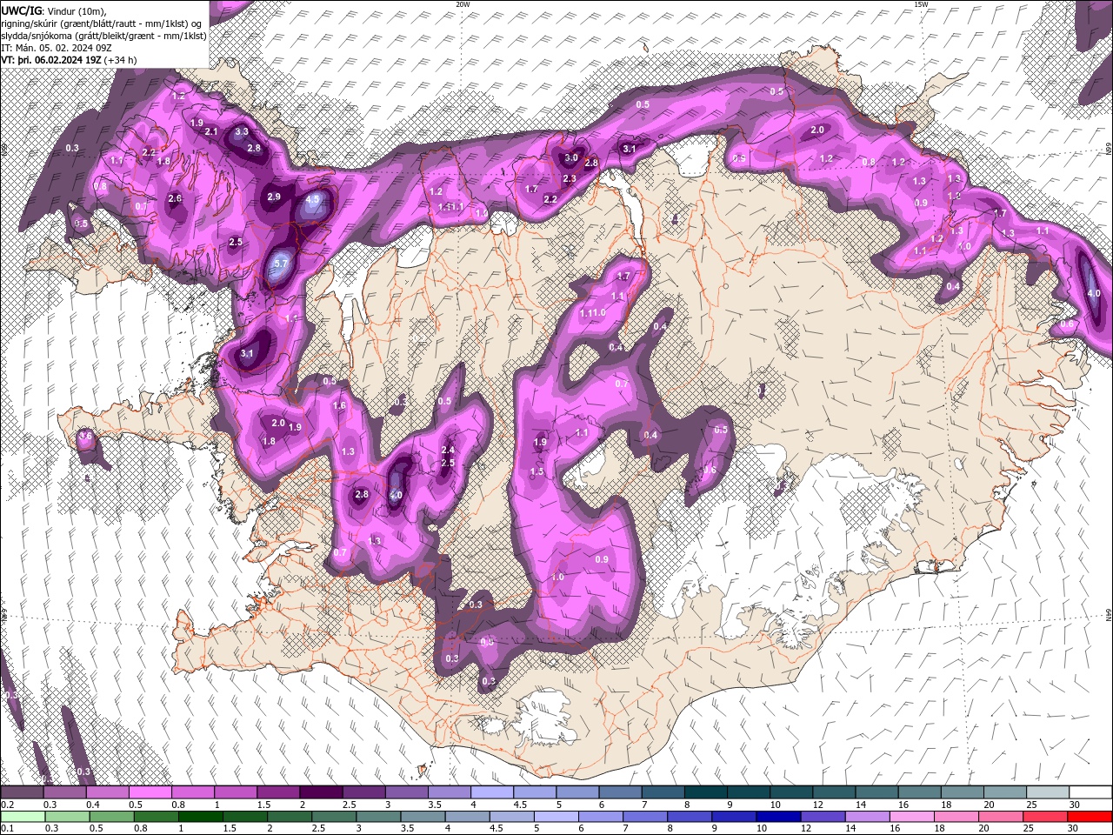Viewport: 1113px width, 835px height.
Task: Pick the palest green 0.1 swatch in bottom legend
Action: [x=23, y=817]
